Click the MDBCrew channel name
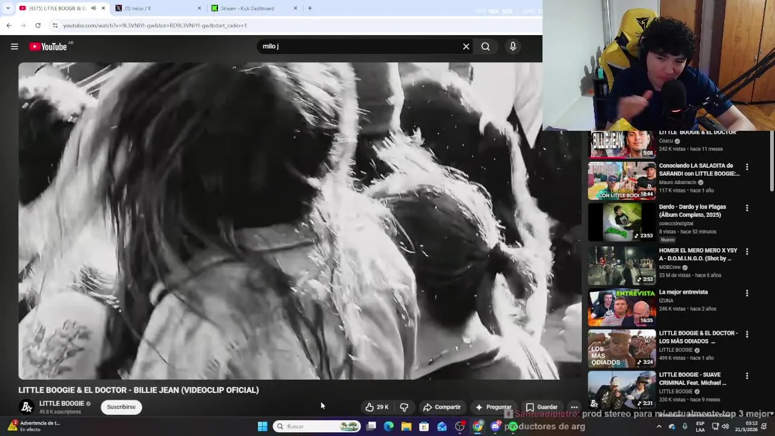This screenshot has width=775, height=436. (670, 267)
